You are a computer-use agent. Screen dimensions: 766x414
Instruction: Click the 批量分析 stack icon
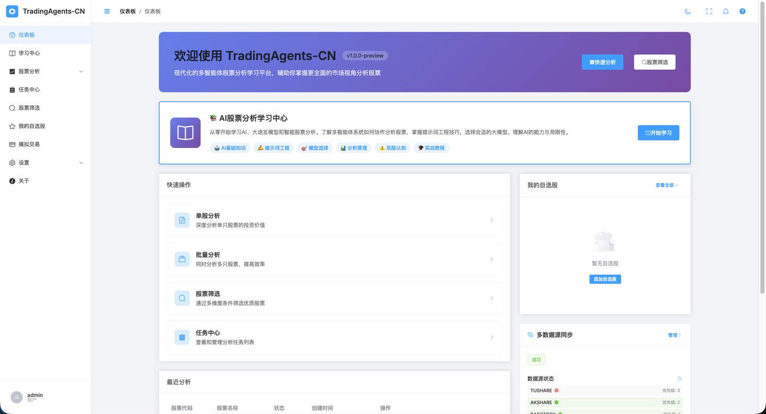pyautogui.click(x=182, y=259)
